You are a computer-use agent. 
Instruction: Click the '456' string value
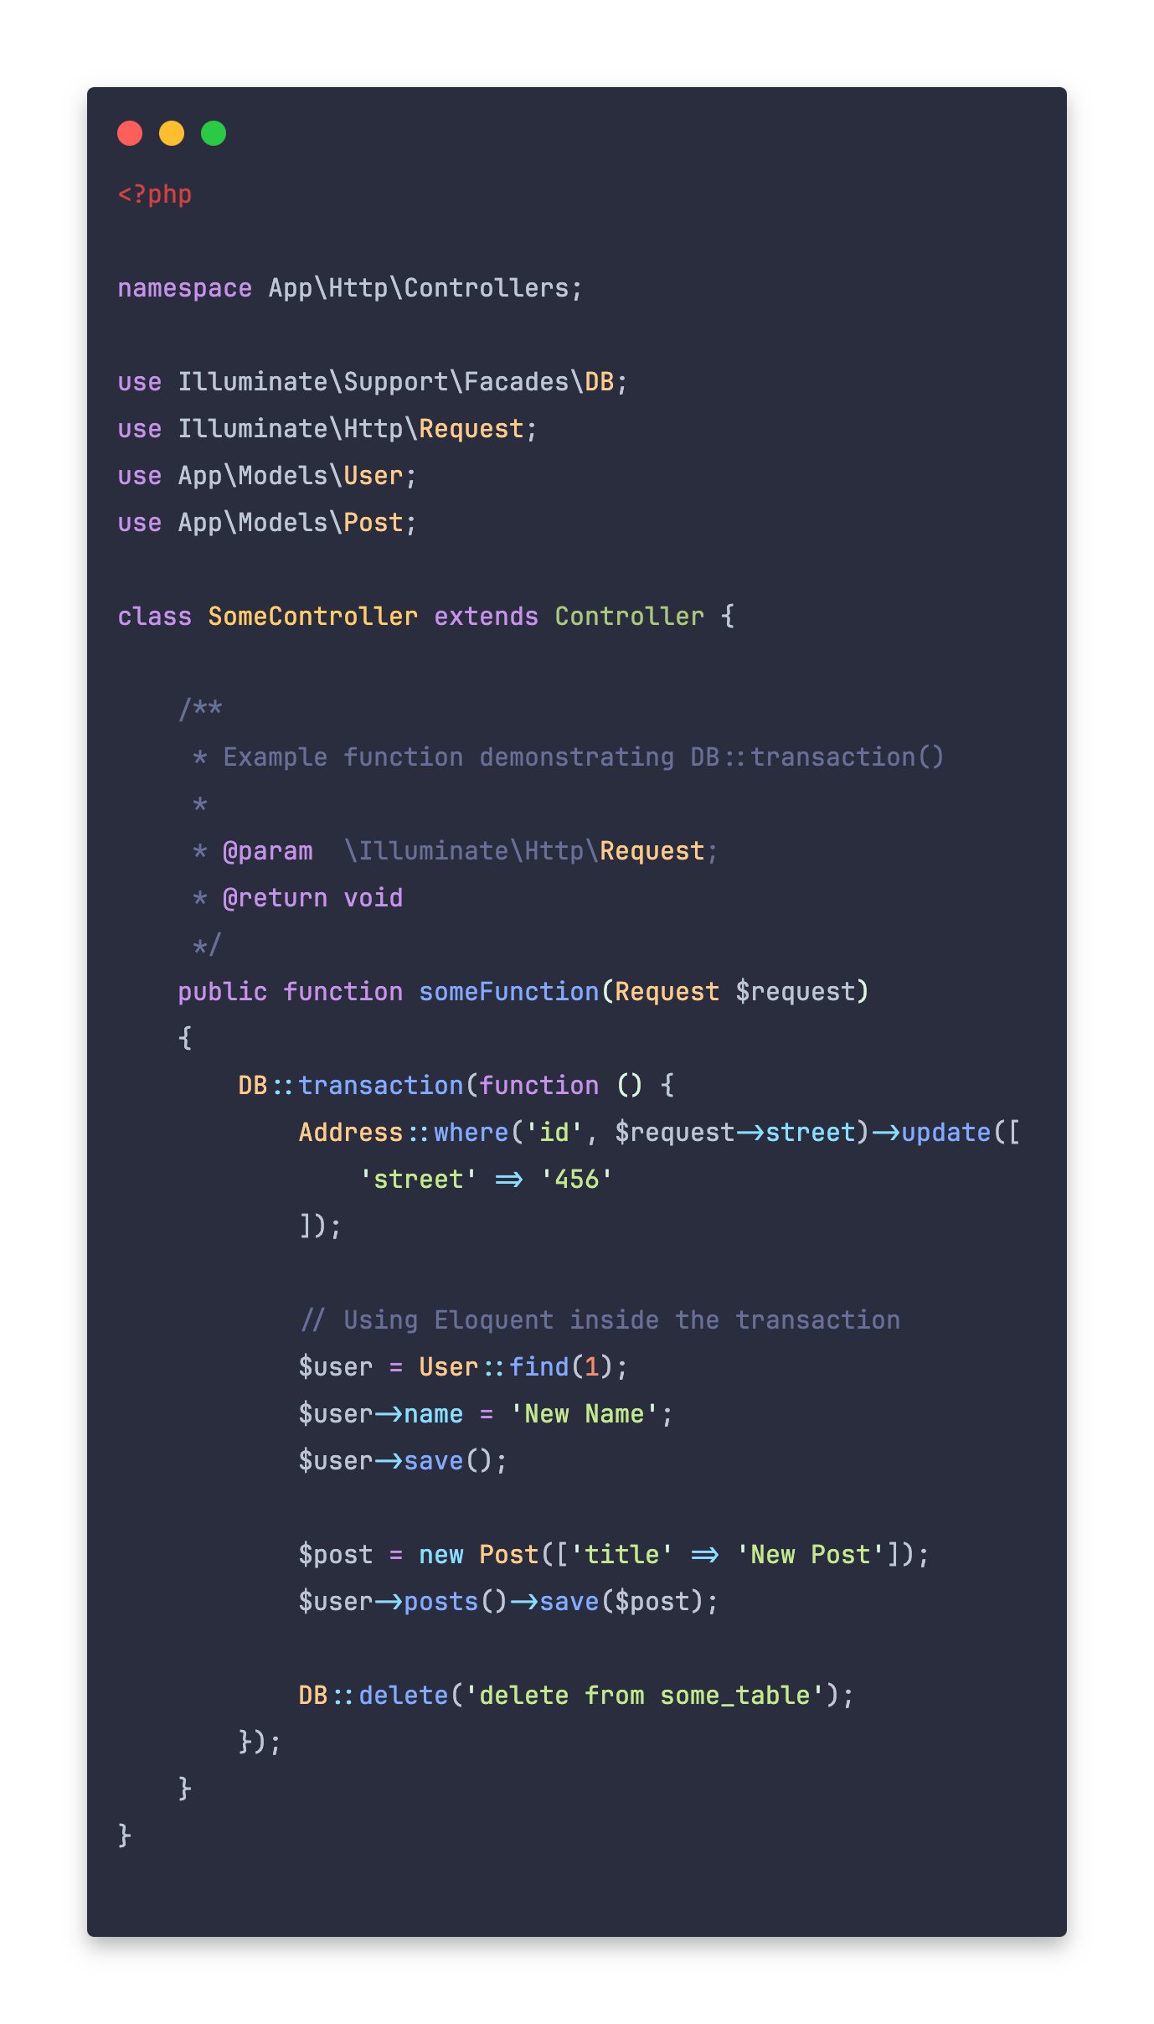coord(576,1180)
